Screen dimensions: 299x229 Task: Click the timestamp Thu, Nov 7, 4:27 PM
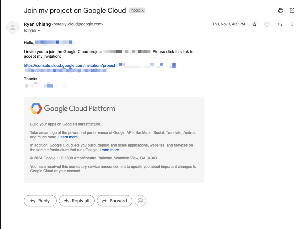click(229, 24)
